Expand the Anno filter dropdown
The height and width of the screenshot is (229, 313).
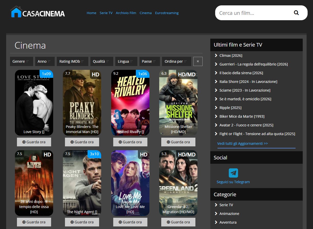45,61
